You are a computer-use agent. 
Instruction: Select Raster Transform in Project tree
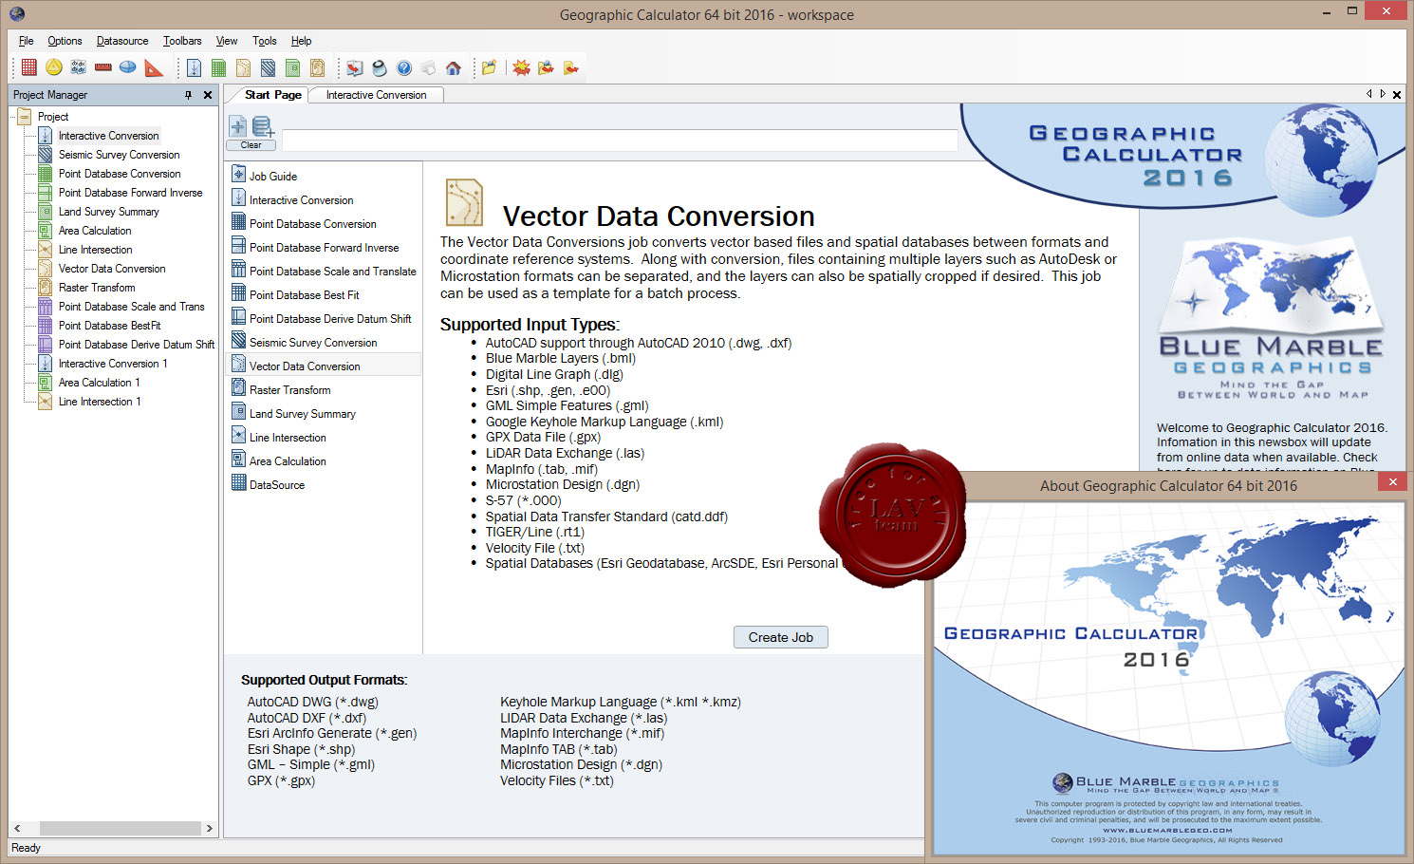coord(97,288)
